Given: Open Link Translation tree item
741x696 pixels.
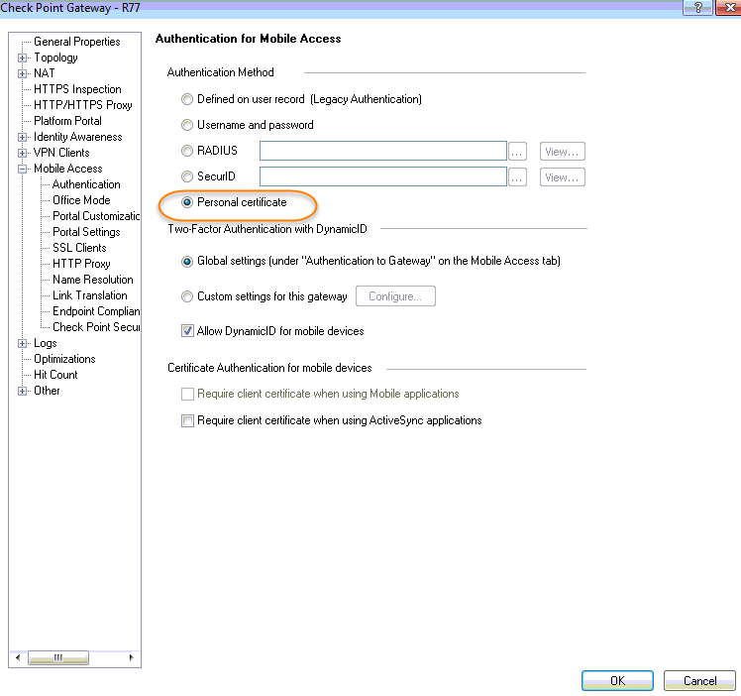Looking at the screenshot, I should pyautogui.click(x=90, y=295).
